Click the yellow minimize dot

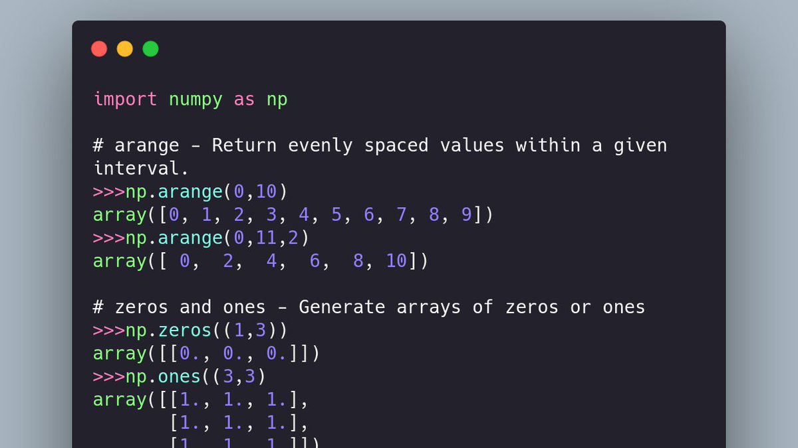pyautogui.click(x=125, y=48)
